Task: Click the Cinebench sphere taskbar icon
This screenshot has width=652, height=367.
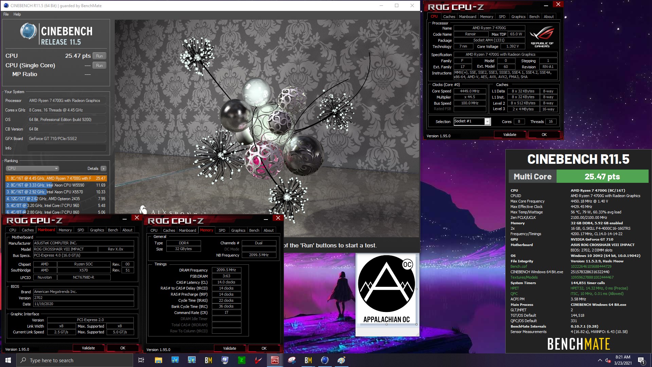Action: point(325,360)
